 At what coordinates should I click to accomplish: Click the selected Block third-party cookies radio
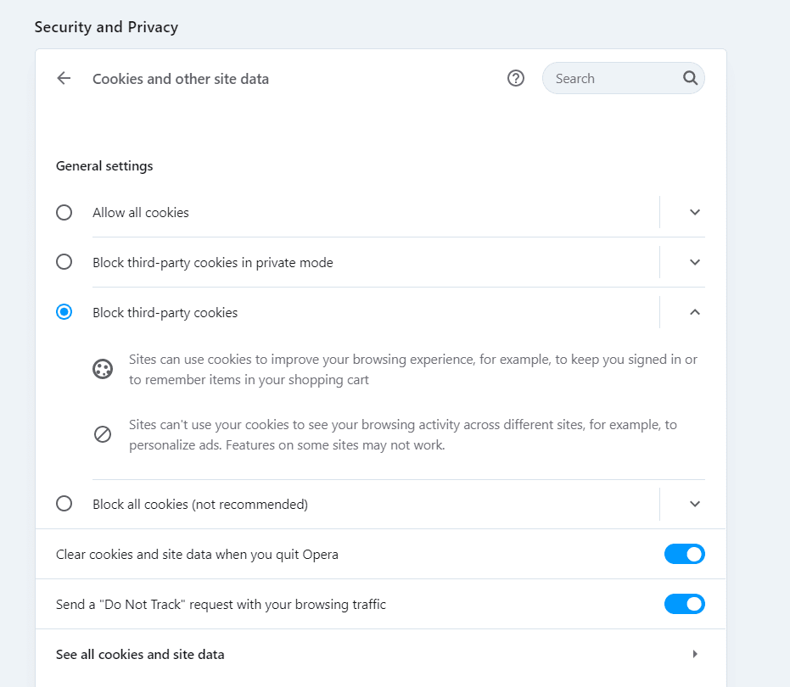coord(64,312)
